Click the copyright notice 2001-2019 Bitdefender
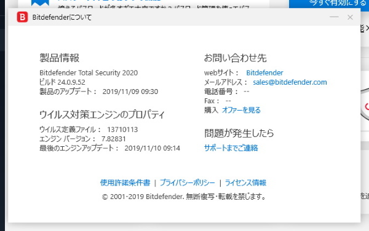The width and height of the screenshot is (369, 231). point(183,197)
